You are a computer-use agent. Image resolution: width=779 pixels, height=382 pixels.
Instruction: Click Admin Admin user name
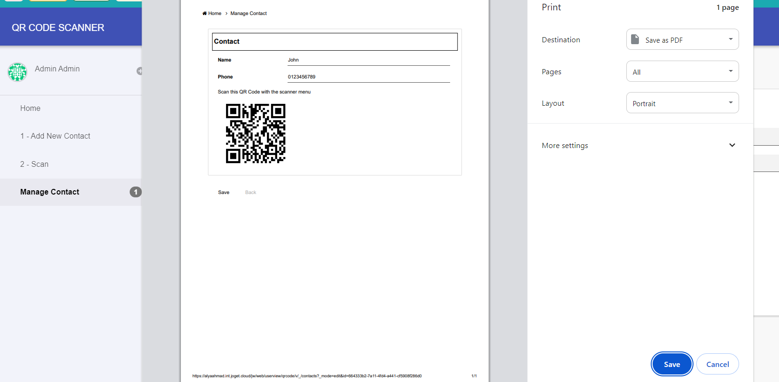point(57,69)
